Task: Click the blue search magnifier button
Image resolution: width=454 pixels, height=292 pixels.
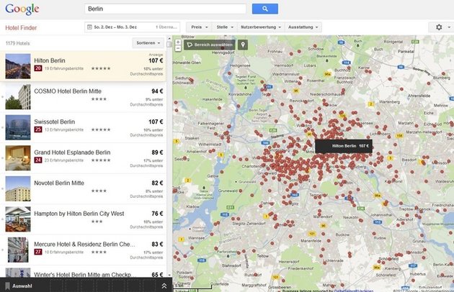Action: [264, 9]
